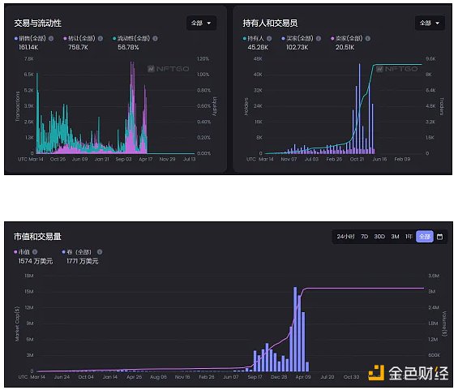
Task: Select the 1年 time range tab
Action: pos(409,237)
